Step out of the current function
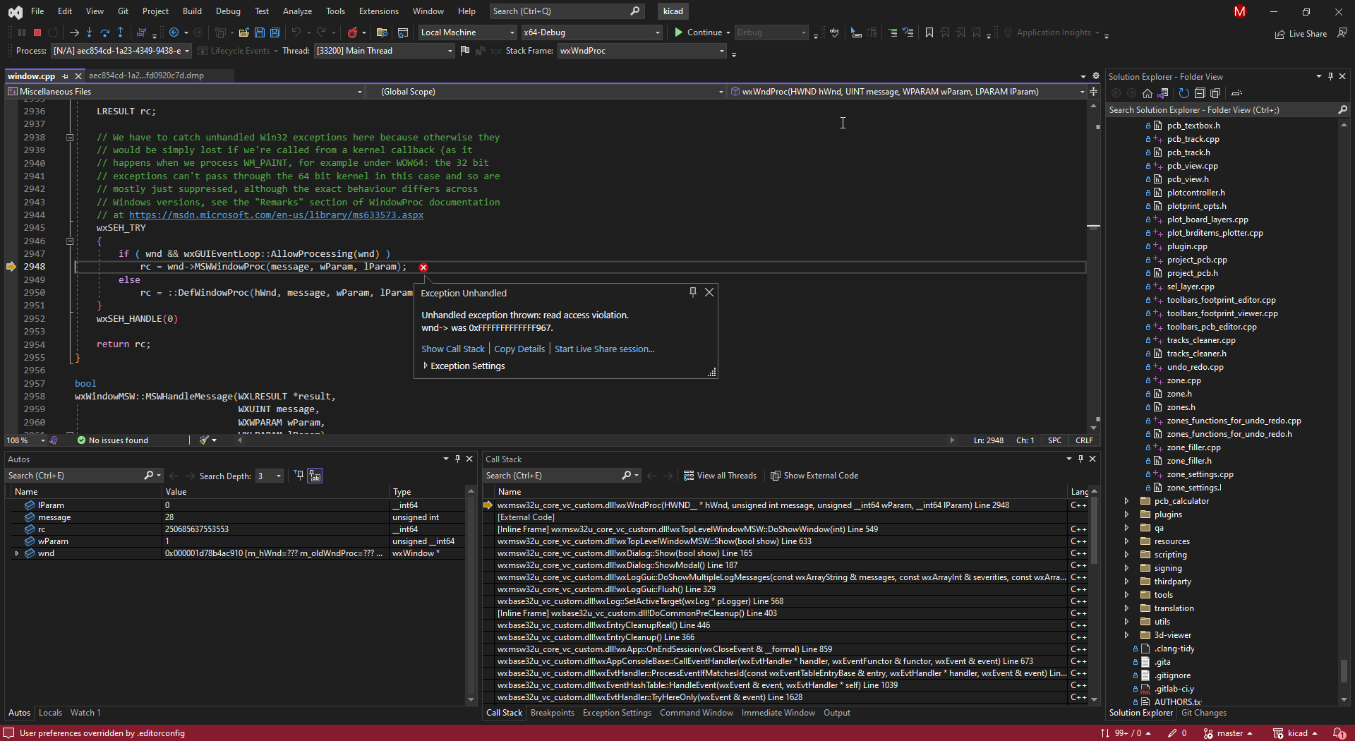 (x=120, y=32)
